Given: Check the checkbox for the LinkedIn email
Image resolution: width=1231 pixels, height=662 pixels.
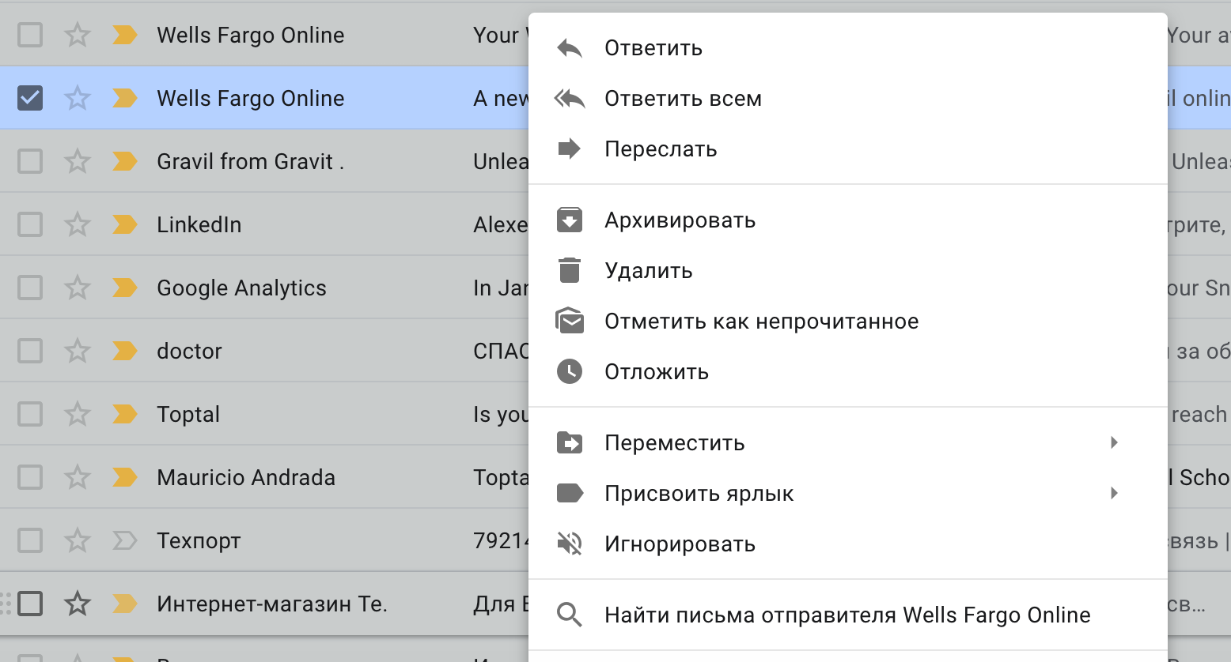Looking at the screenshot, I should [29, 224].
